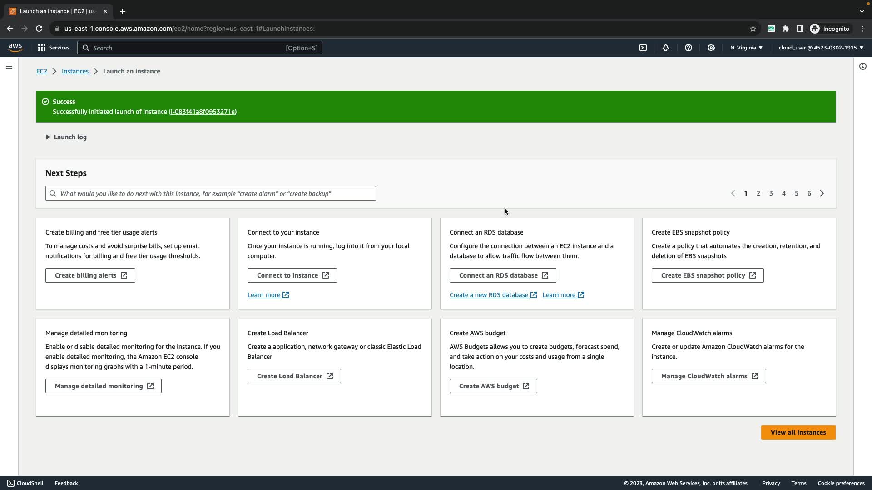
Task: Go to the Instances breadcrumb link
Action: pos(75,71)
